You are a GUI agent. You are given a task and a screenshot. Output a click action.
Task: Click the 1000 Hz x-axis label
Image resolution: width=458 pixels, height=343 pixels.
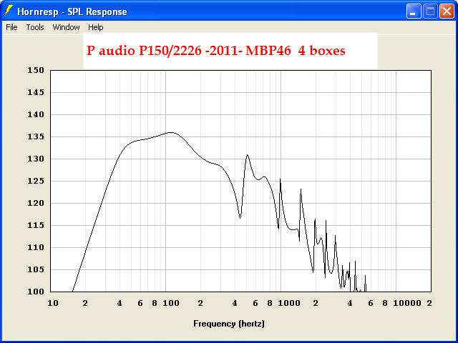[289, 303]
